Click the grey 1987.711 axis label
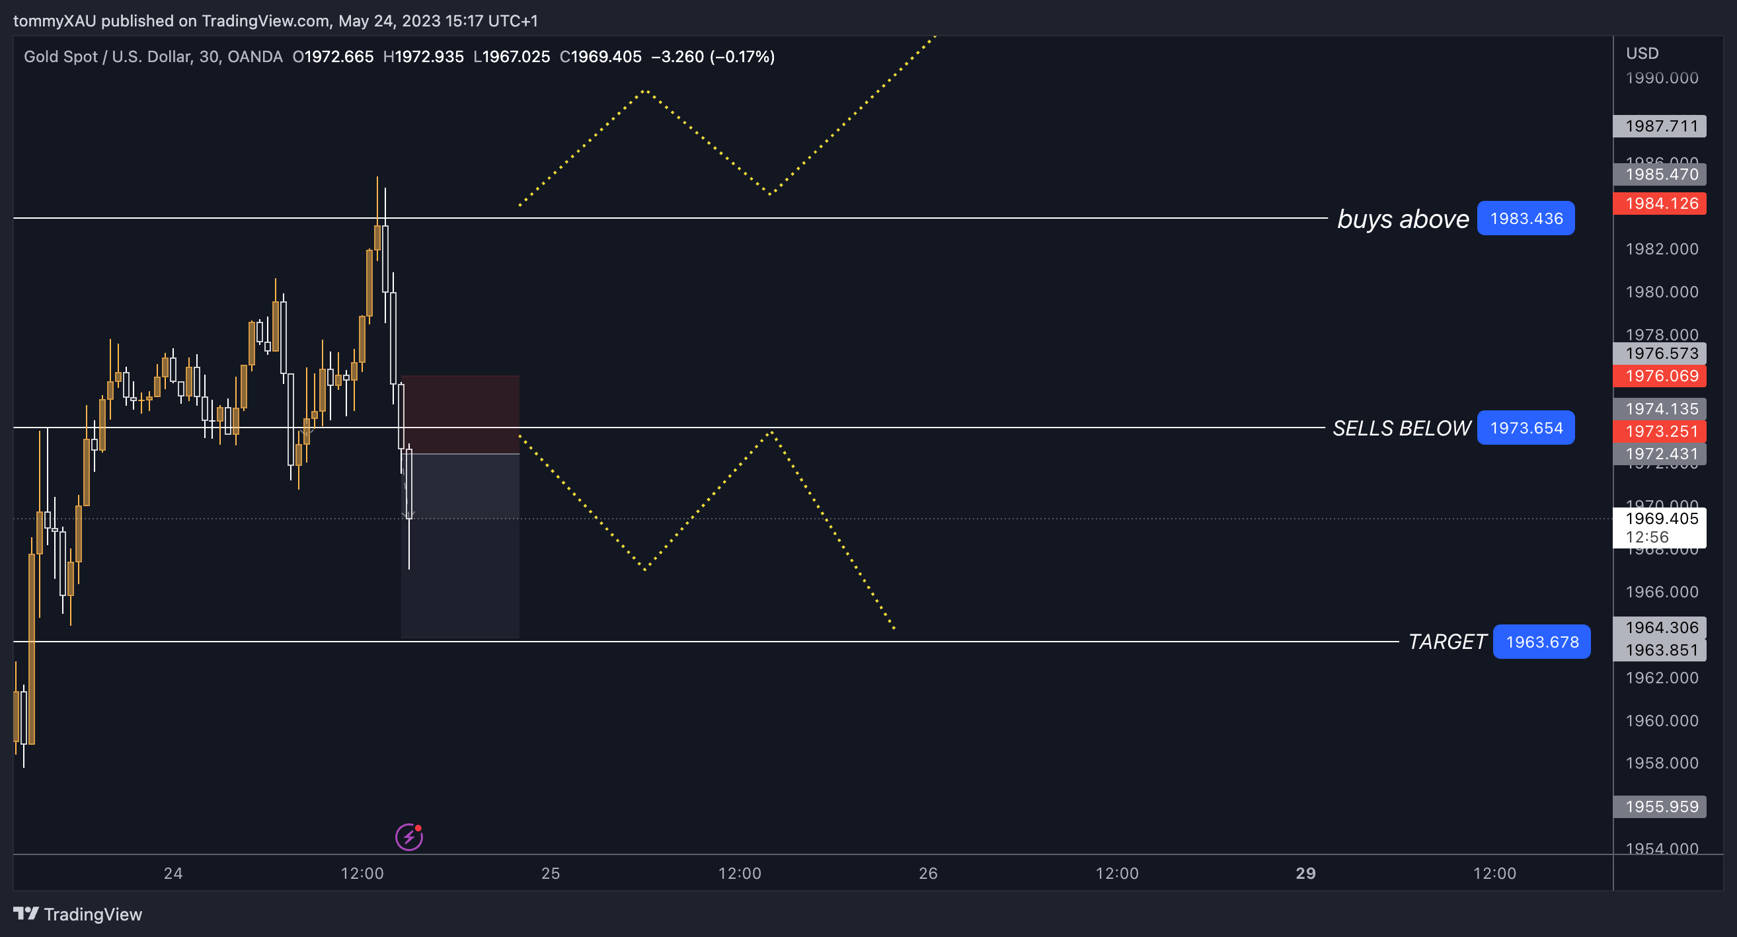1737x937 pixels. pos(1659,126)
